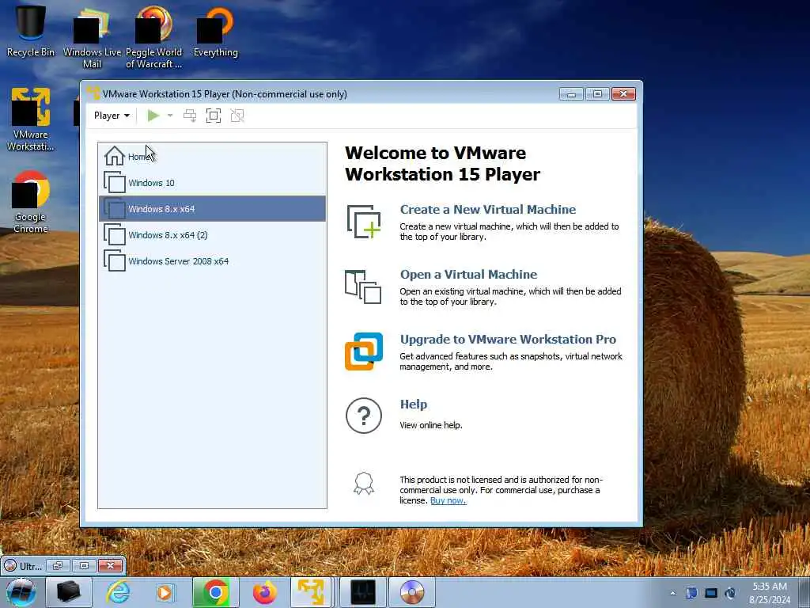810x608 pixels.
Task: Click the Send Ctrl+Alt+Del toolbar icon
Action: 190,116
